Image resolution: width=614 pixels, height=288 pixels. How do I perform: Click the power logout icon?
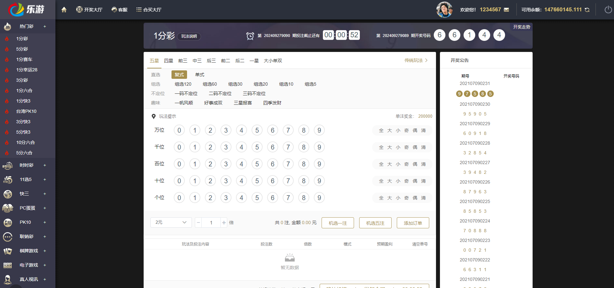[608, 10]
